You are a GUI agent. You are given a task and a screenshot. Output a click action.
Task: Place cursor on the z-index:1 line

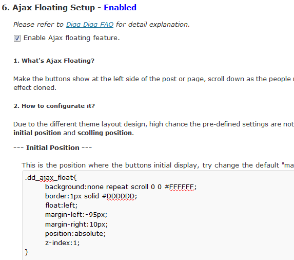tap(62, 243)
